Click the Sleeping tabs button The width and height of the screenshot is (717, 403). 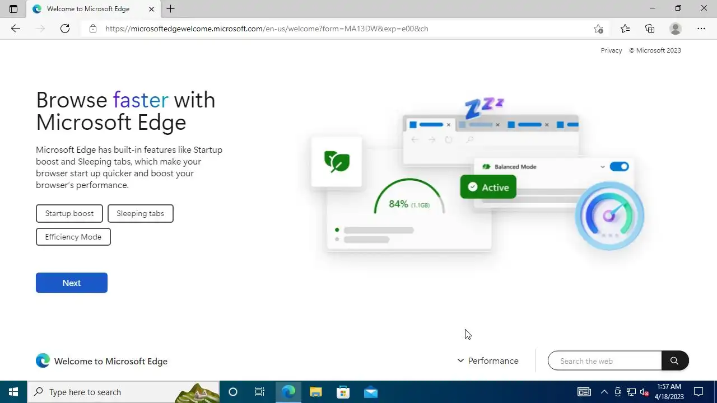tap(140, 213)
